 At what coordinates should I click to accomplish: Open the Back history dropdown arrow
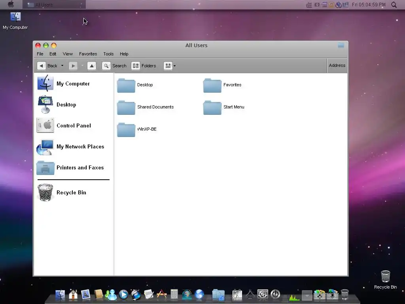62,66
